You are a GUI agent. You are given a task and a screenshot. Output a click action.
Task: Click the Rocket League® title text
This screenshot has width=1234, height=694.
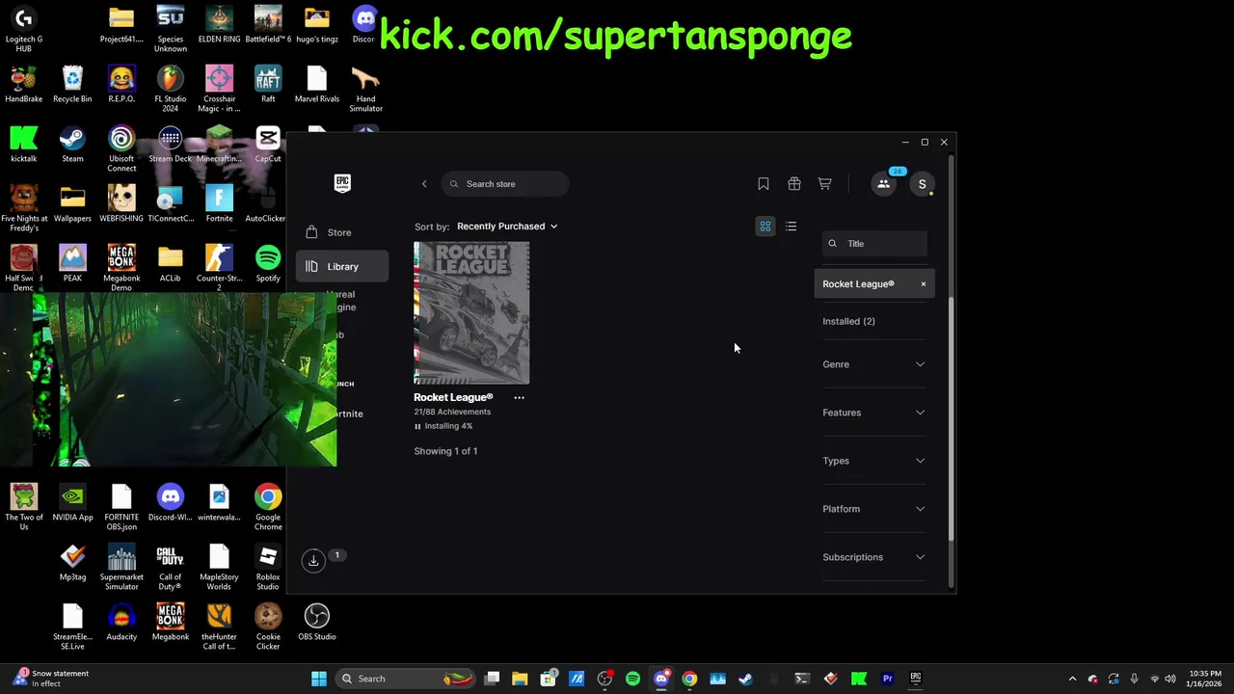453,397
